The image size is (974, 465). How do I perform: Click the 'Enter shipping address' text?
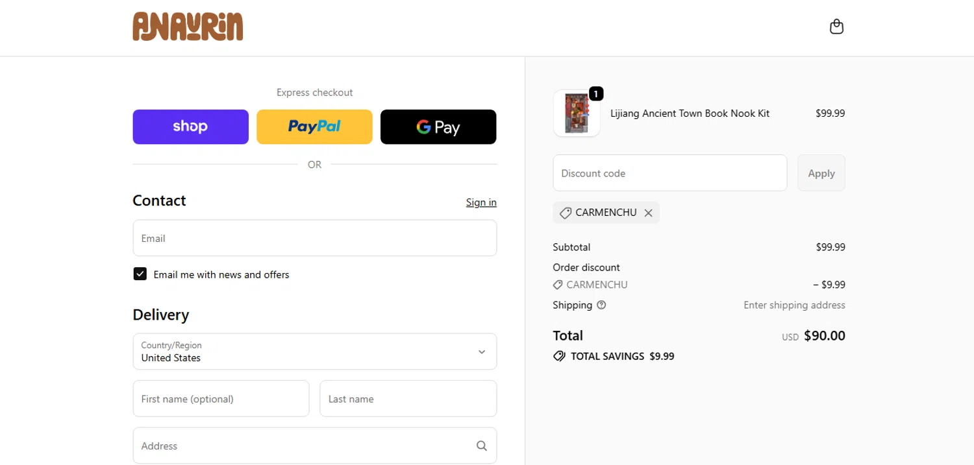point(794,305)
